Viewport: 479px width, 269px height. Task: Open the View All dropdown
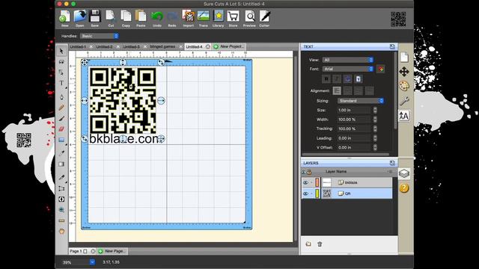348,60
